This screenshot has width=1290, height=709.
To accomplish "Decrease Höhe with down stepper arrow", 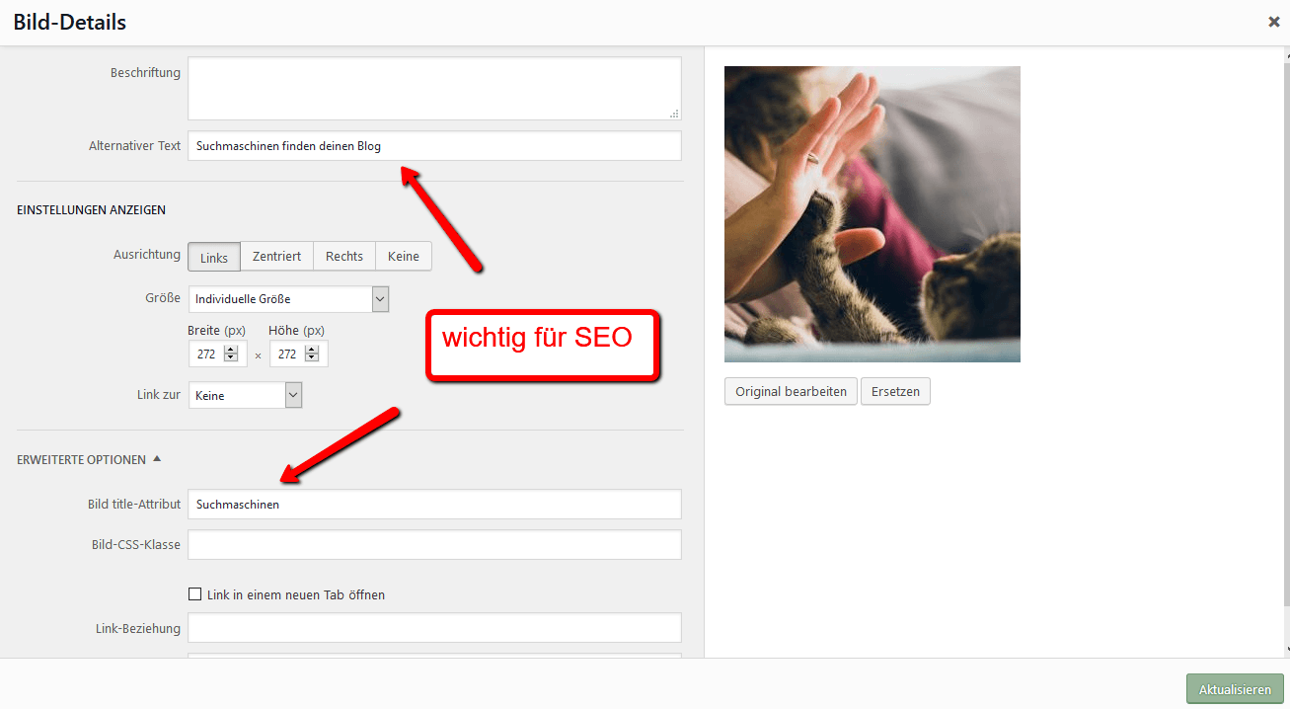I will 312,358.
